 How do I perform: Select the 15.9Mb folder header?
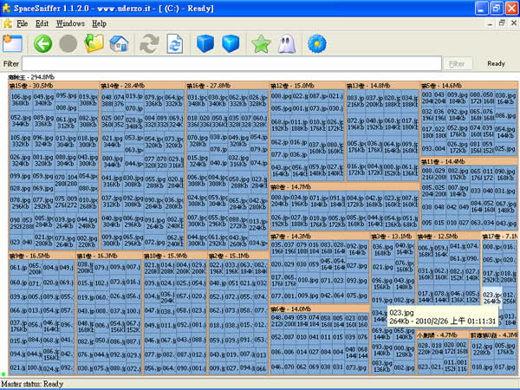pos(175,256)
